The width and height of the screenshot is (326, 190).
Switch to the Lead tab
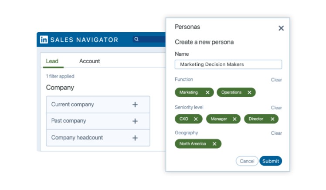point(52,61)
